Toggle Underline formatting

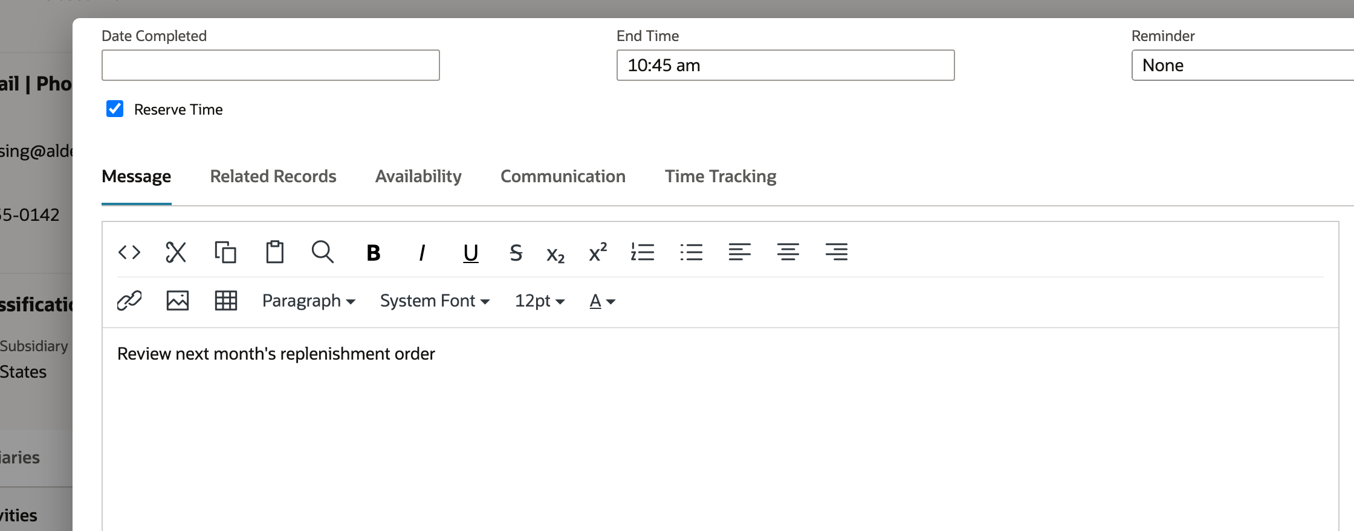(470, 253)
